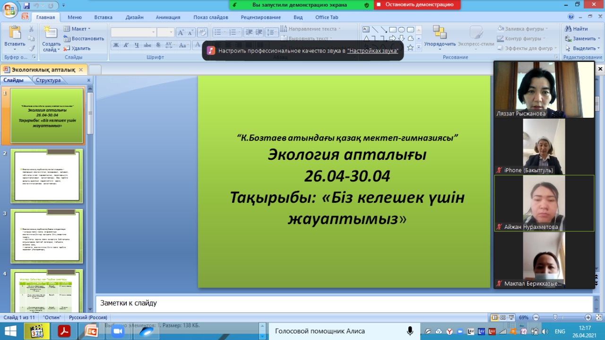Open the font name combo box

pyautogui.click(x=133, y=32)
